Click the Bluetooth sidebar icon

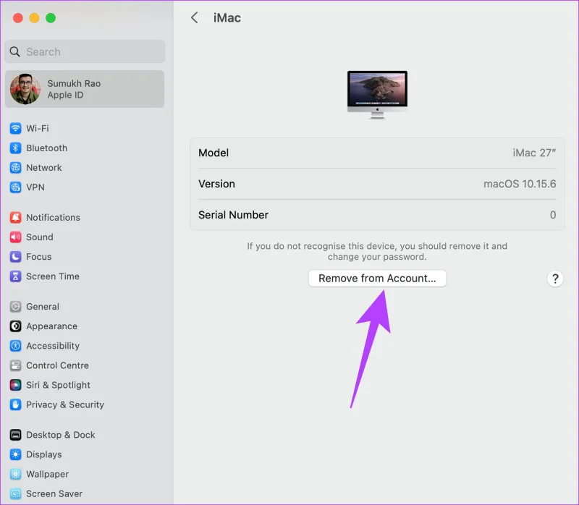15,148
